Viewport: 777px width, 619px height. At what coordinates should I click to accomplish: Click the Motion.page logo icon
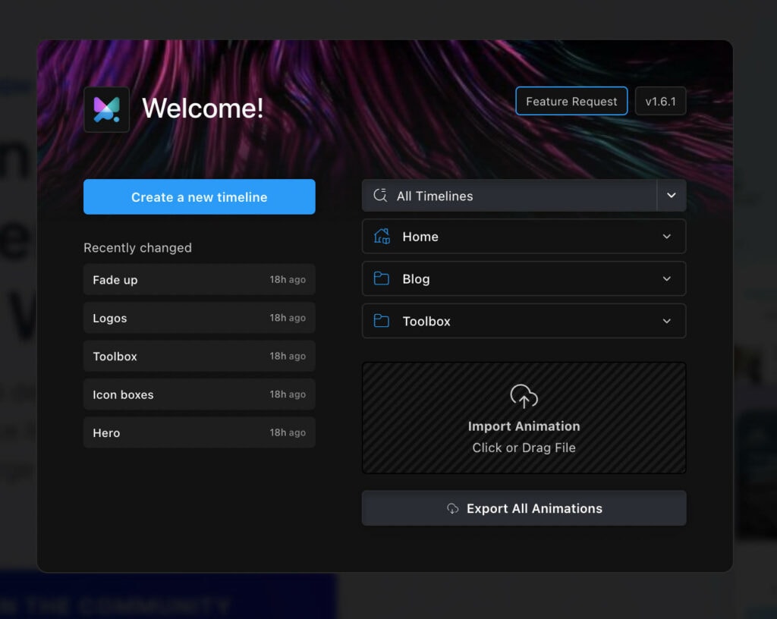click(106, 108)
